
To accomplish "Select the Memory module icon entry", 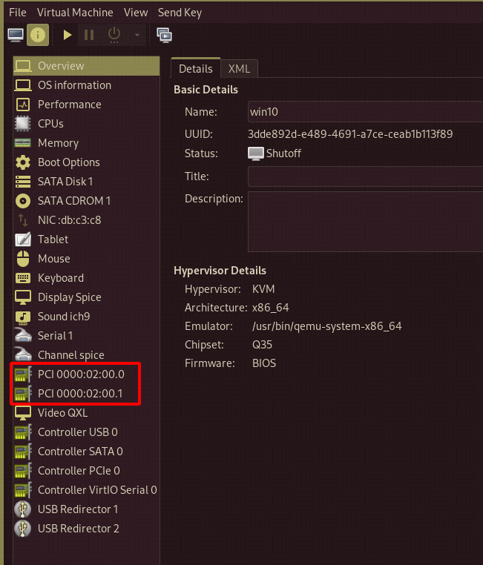I will pos(23,143).
